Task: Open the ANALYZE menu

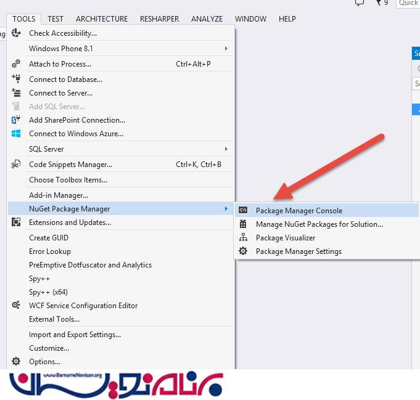Action: point(207,18)
